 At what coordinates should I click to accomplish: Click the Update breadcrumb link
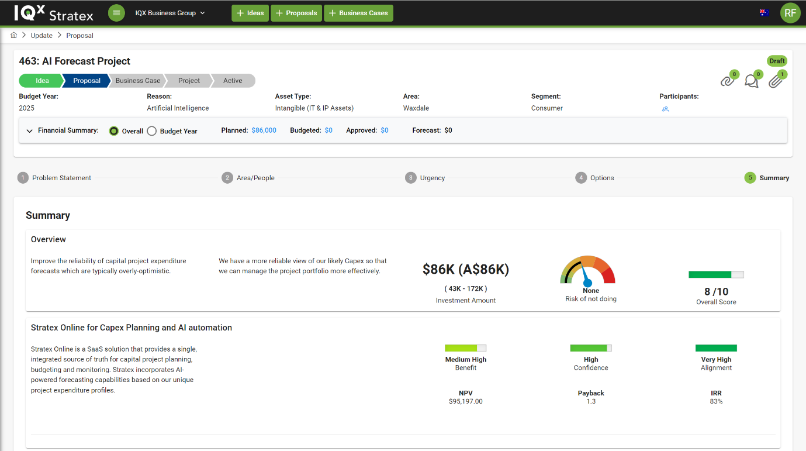[41, 36]
